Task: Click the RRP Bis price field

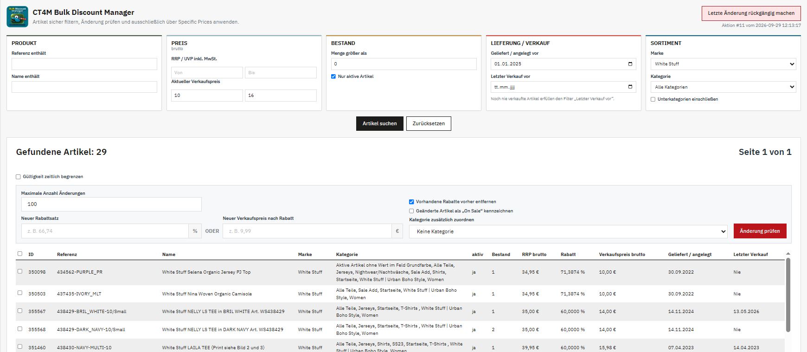Action: [x=281, y=72]
